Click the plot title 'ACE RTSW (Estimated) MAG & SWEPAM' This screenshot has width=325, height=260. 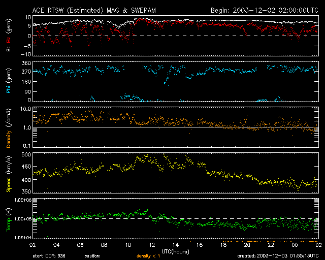click(x=94, y=10)
